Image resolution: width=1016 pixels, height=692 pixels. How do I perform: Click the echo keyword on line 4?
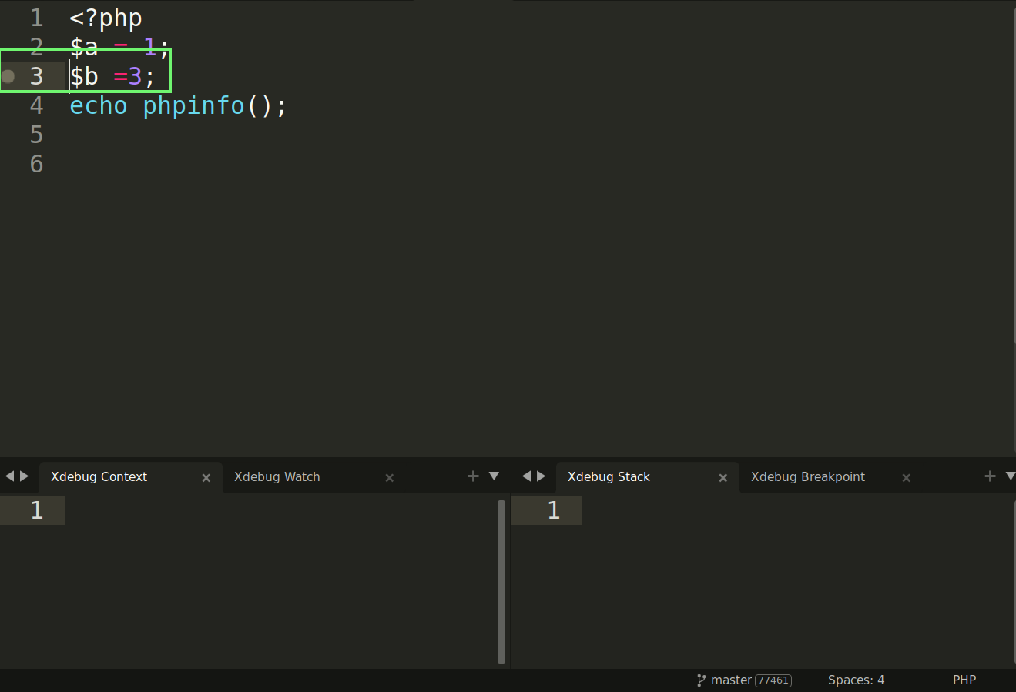(99, 105)
